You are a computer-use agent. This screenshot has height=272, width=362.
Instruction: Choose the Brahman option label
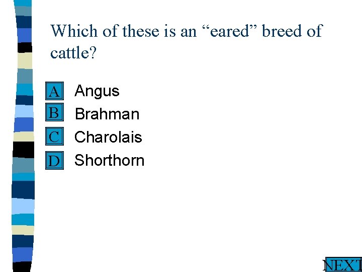107,114
